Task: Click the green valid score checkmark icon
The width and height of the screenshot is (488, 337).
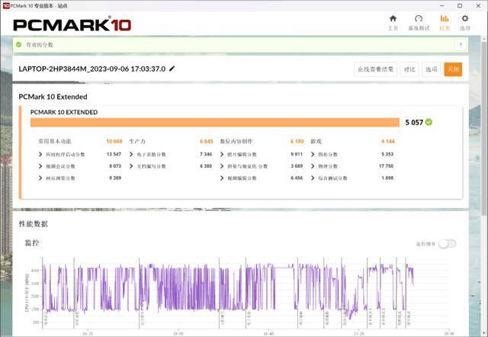Action: (x=18, y=44)
